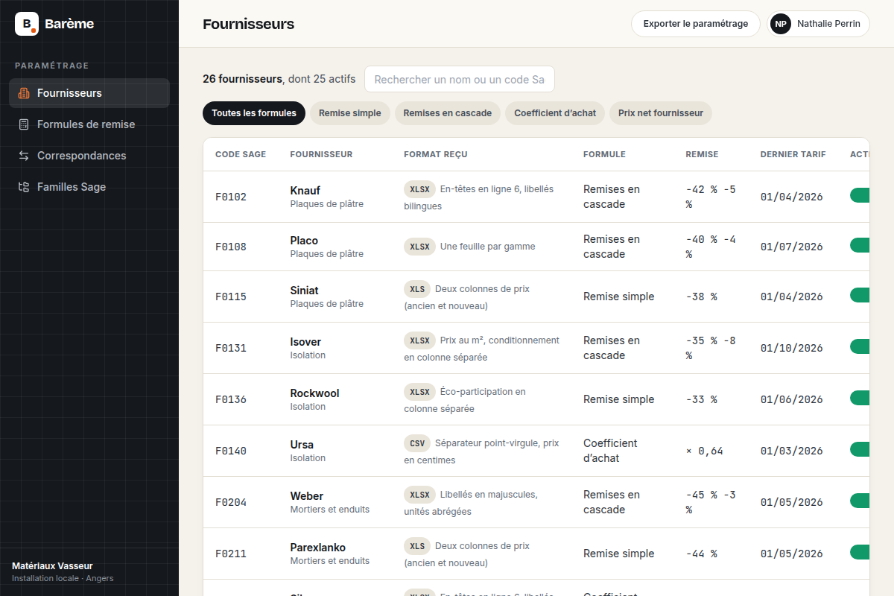
Task: Click the 26 fournisseurs count text
Action: tap(242, 79)
